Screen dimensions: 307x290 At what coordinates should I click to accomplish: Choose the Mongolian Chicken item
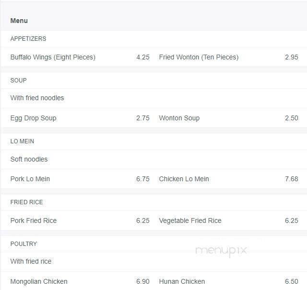pyautogui.click(x=39, y=281)
